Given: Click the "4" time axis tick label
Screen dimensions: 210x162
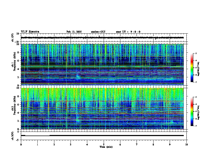Looking at the screenshot, I should 87,145.
